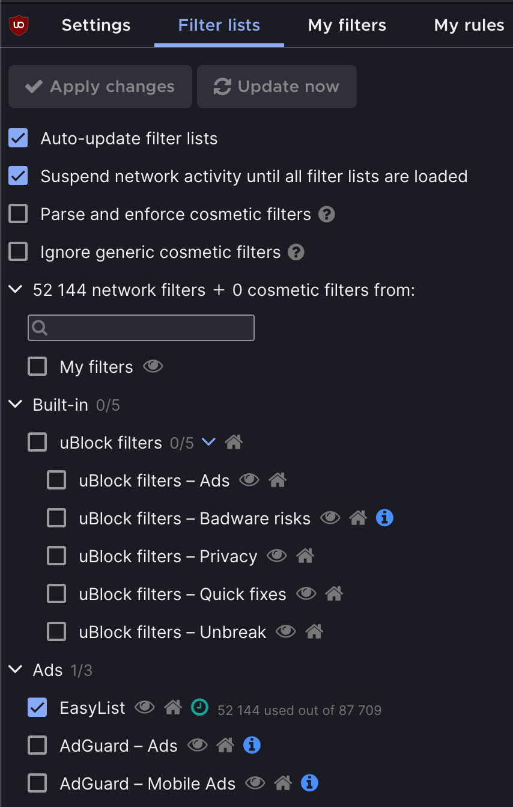
Task: Open AdGuard – Ads support home icon
Action: pyautogui.click(x=225, y=745)
